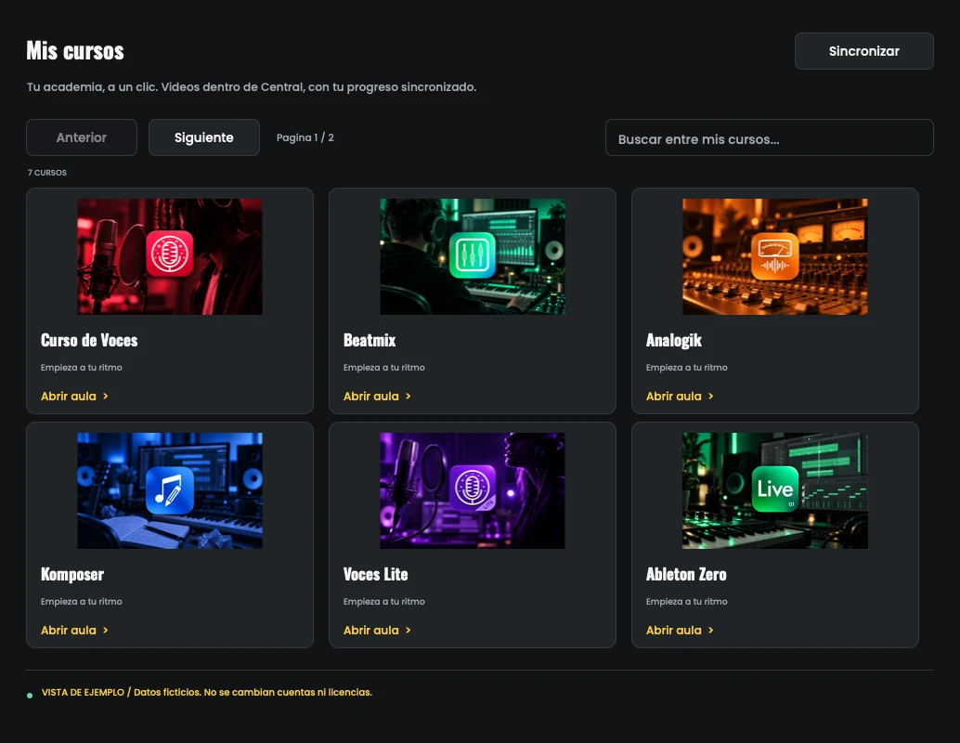Click the Sincronizar button
The width and height of the screenshot is (960, 743).
click(863, 51)
